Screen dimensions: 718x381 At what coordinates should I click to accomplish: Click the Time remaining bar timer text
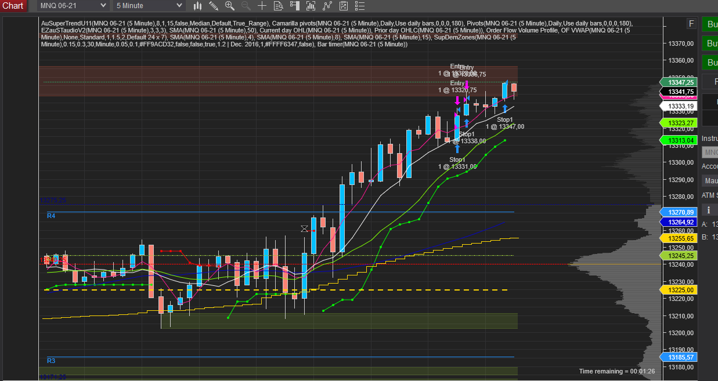(617, 371)
